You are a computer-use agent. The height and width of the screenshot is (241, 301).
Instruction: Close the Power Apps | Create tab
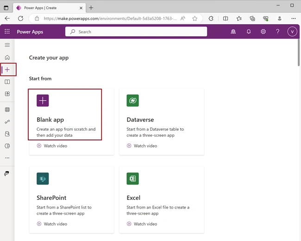pyautogui.click(x=81, y=8)
